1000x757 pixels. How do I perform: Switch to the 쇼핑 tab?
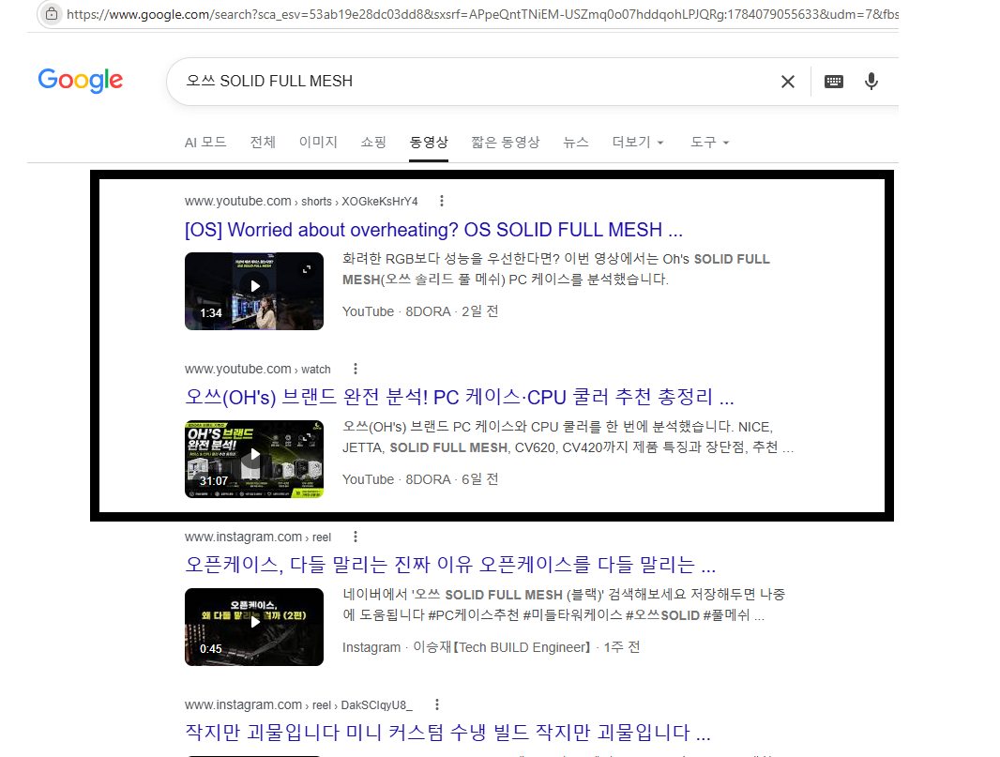[x=373, y=143]
